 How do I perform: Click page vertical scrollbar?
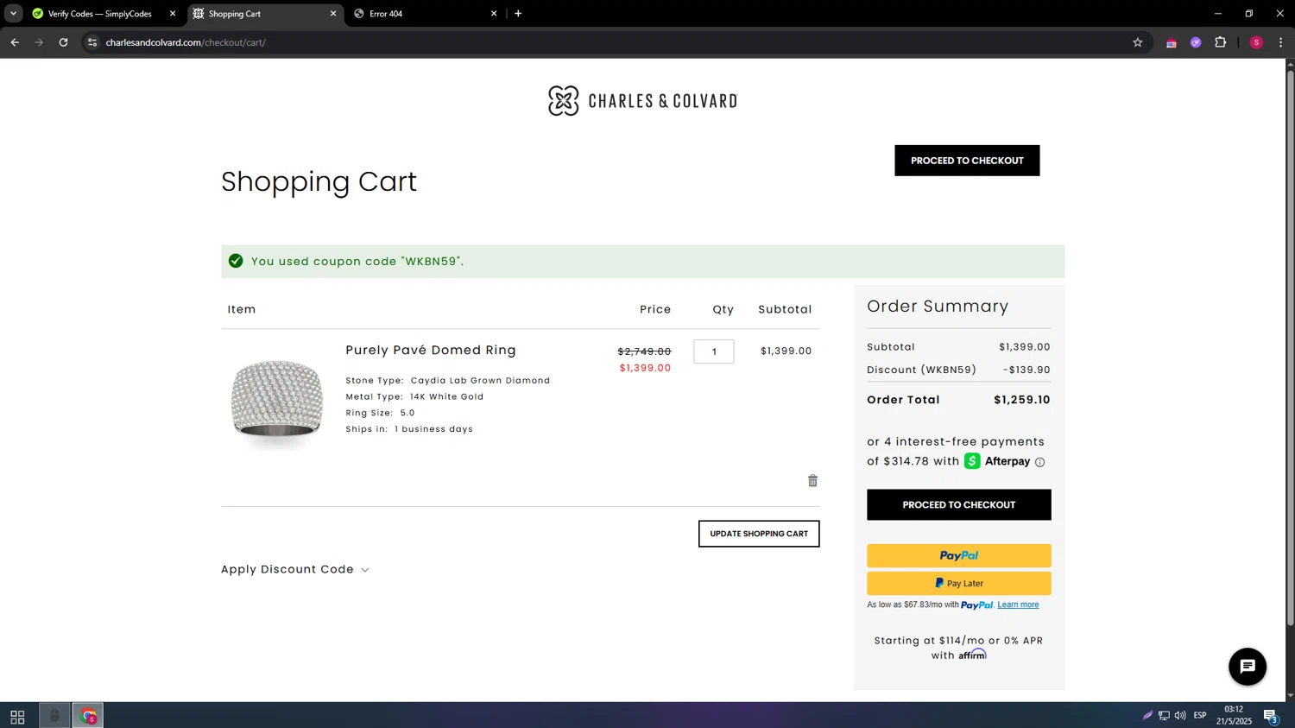click(x=1290, y=349)
